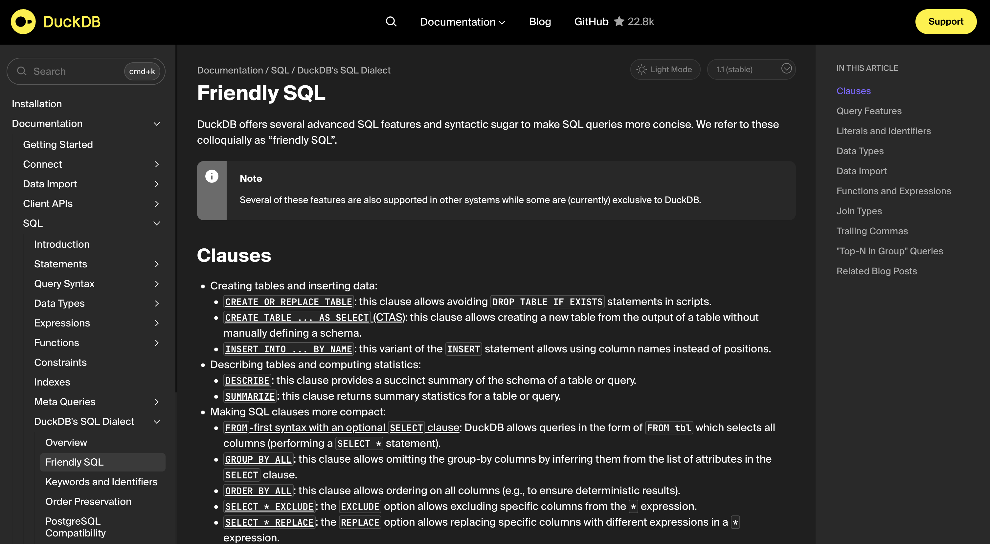Click the sidebar vertical scrollbar

[176, 219]
